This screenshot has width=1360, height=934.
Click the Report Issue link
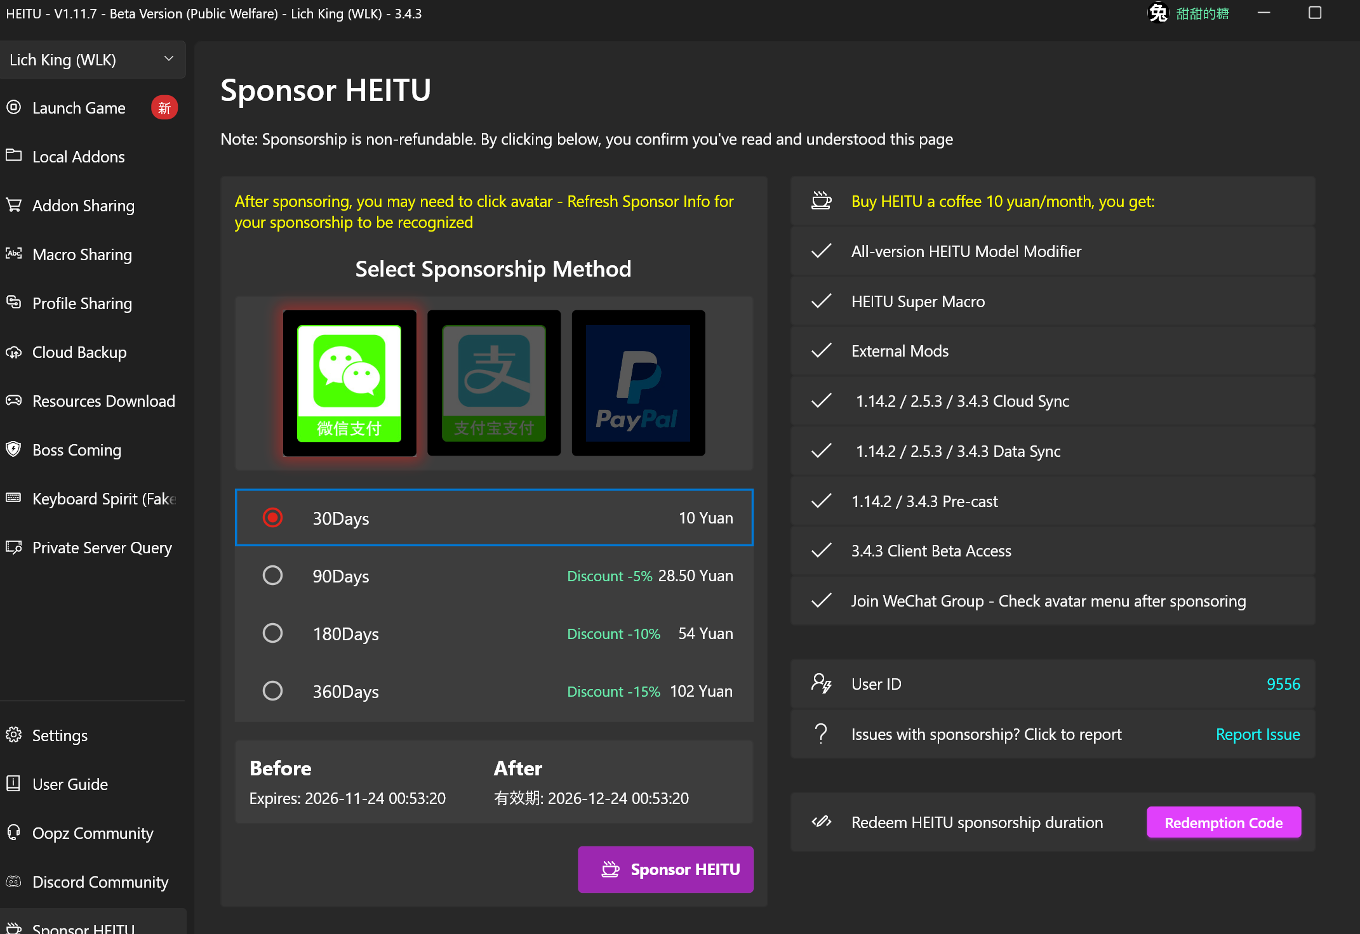coord(1258,734)
